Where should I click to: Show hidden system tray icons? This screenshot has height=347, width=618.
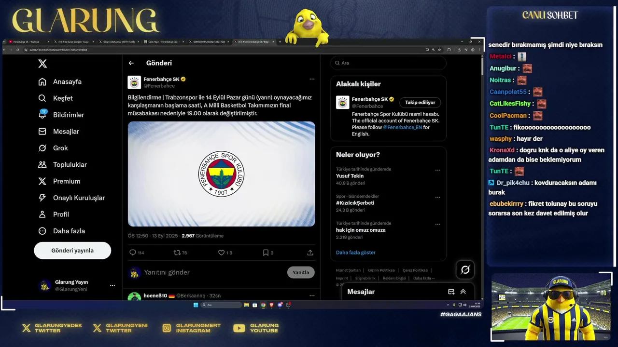[x=448, y=305]
